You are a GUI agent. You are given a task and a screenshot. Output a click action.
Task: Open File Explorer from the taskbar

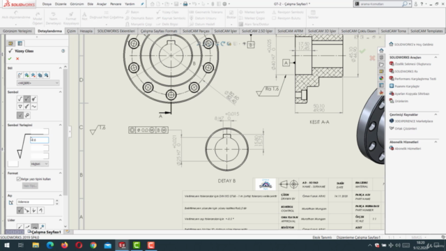(36, 245)
